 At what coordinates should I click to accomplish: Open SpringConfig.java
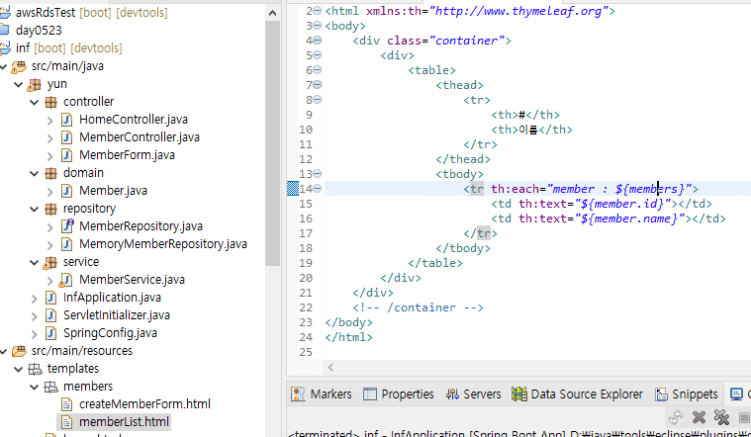coord(110,332)
